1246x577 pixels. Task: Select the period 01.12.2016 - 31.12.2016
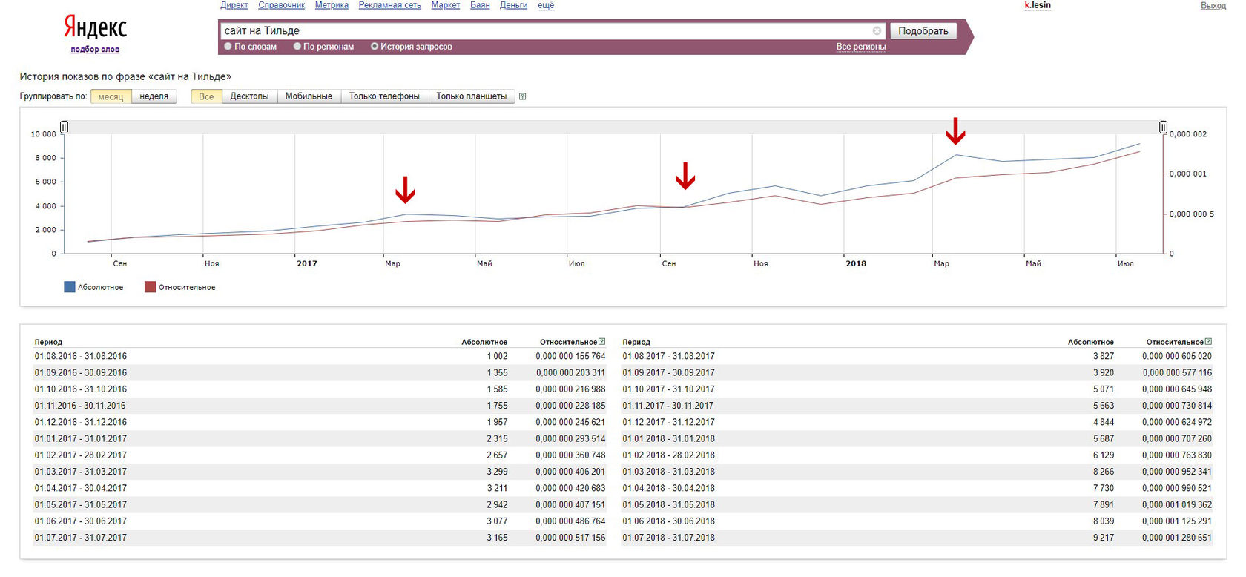coord(81,422)
